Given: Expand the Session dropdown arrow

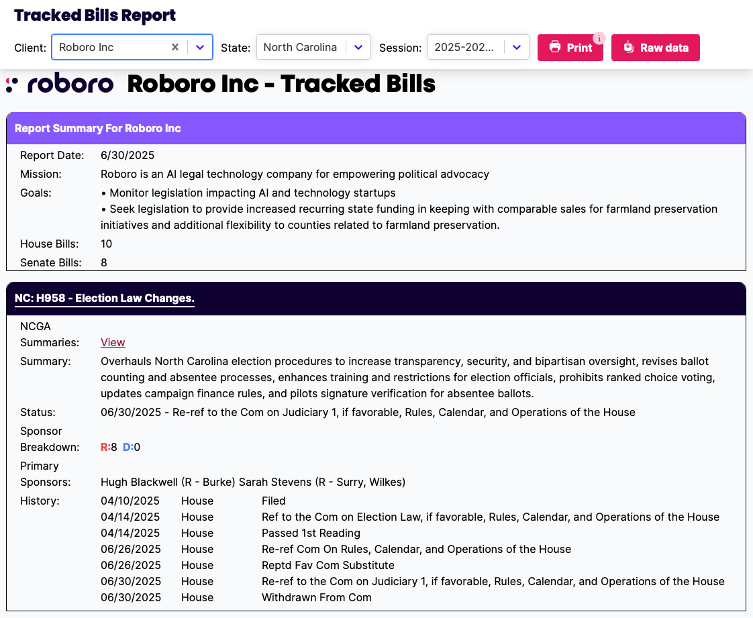Looking at the screenshot, I should coord(517,47).
